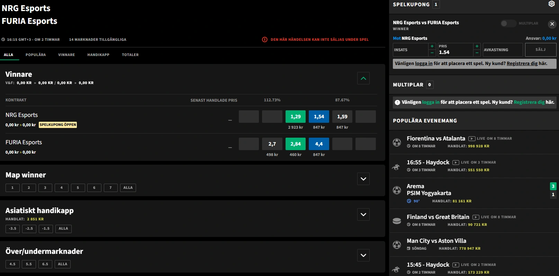
Task: Click warning icon beside in-play sell notice
Action: tap(265, 39)
